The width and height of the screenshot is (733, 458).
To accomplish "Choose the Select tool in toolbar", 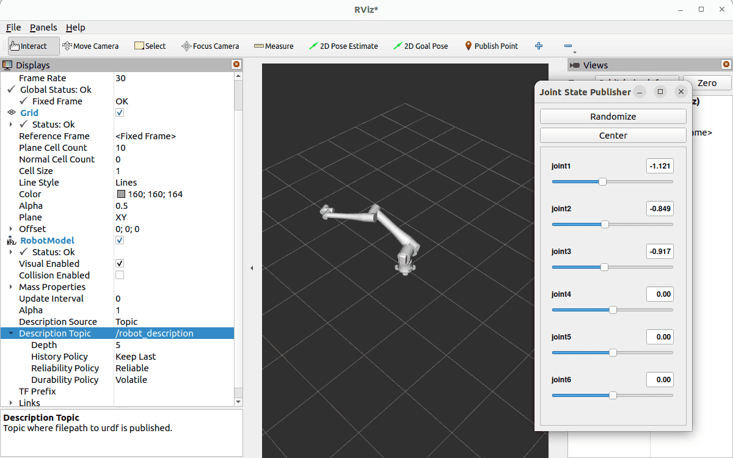I will pyautogui.click(x=150, y=46).
